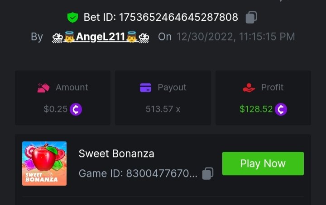326x205 pixels.
Task: Click the $0.25 bet amount value
Action: pyautogui.click(x=56, y=109)
